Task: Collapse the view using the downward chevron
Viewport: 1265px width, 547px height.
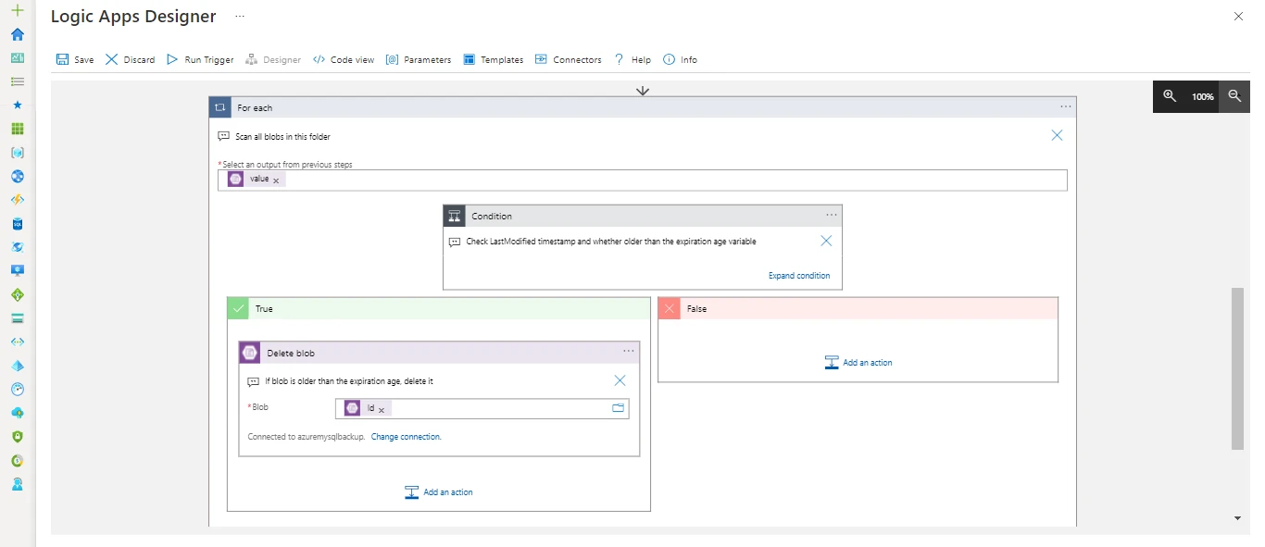Action: [642, 90]
